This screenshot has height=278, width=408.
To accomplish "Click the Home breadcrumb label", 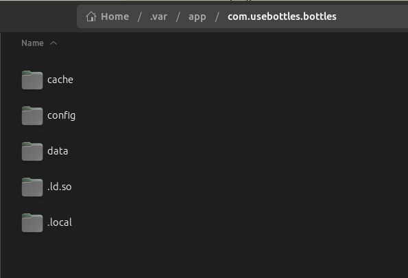I will click(115, 16).
